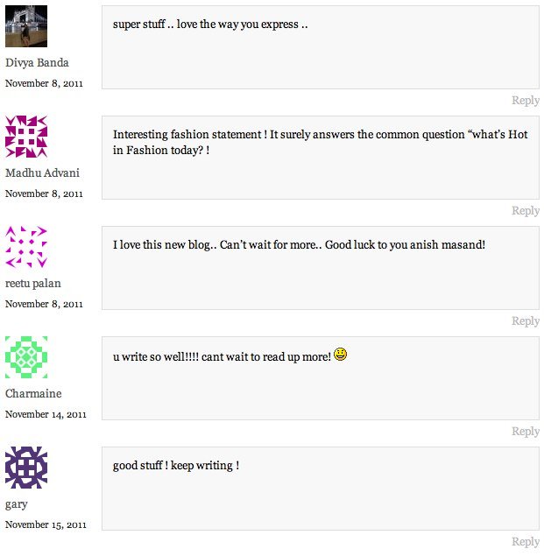Click gary's purple identicon avatar
544x556 pixels.
click(26, 468)
